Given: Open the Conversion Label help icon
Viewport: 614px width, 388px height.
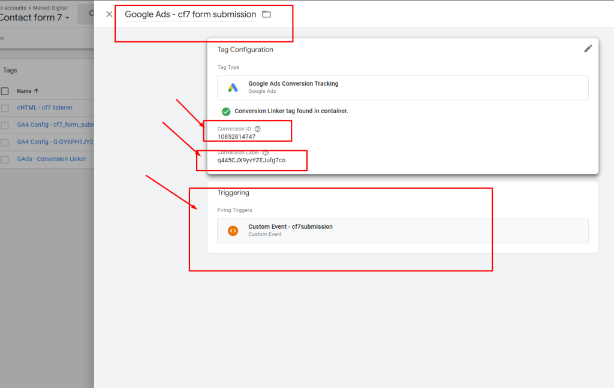Looking at the screenshot, I should click(266, 152).
